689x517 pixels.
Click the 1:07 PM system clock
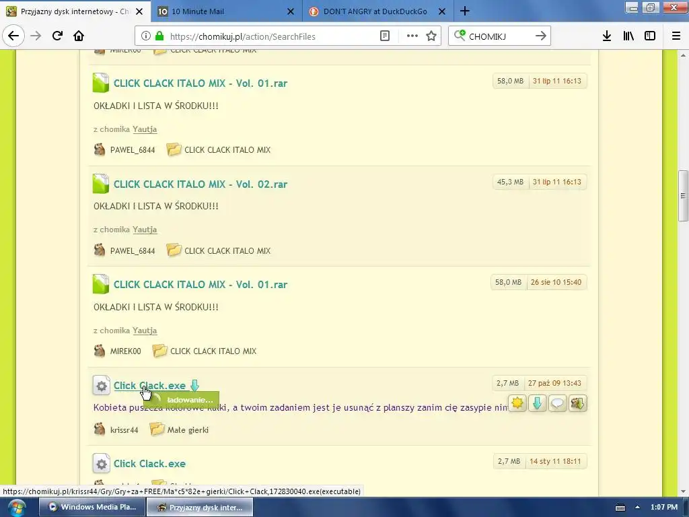pyautogui.click(x=664, y=507)
